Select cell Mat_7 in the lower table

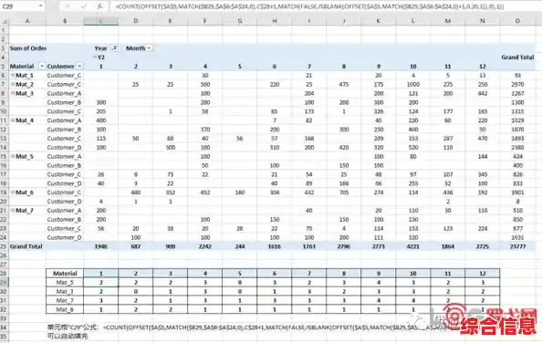point(65,300)
